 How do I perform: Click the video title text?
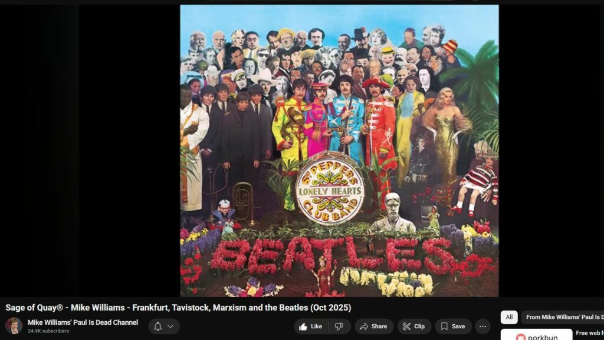click(178, 308)
